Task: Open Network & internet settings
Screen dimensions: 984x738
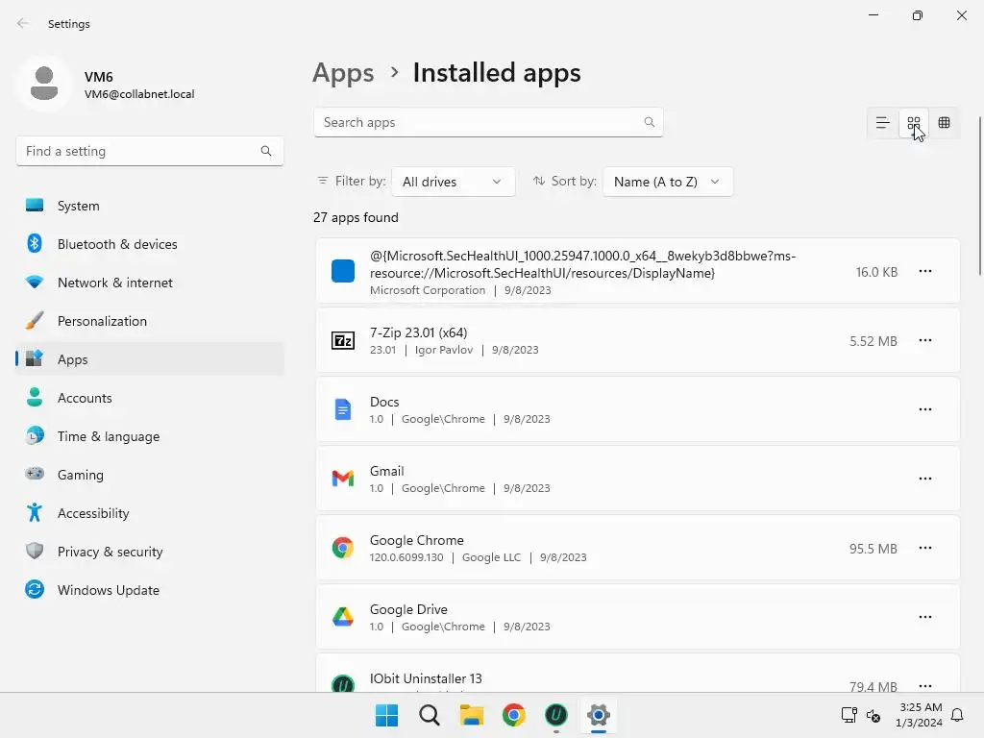Action: [149, 283]
